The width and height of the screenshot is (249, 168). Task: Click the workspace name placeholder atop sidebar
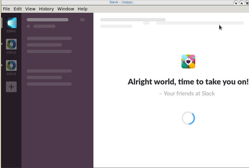point(48,20)
